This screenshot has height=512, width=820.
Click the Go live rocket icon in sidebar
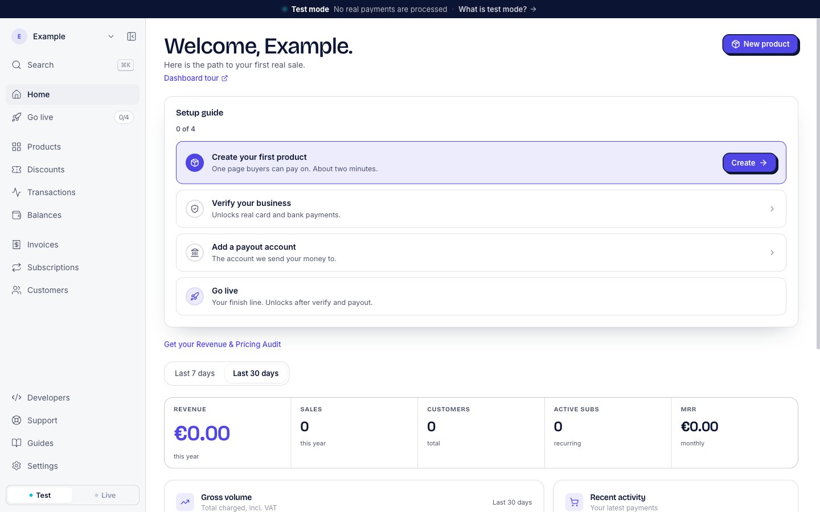click(x=17, y=117)
